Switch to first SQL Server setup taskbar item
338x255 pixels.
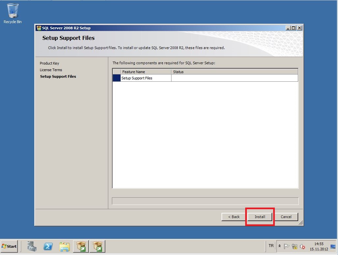point(81,246)
